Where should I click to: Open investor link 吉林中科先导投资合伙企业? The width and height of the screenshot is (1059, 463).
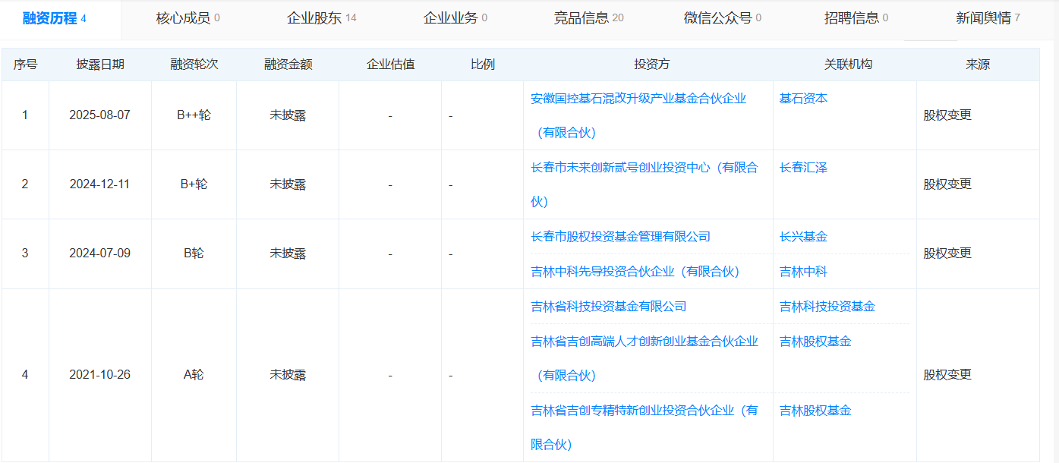[x=635, y=272]
